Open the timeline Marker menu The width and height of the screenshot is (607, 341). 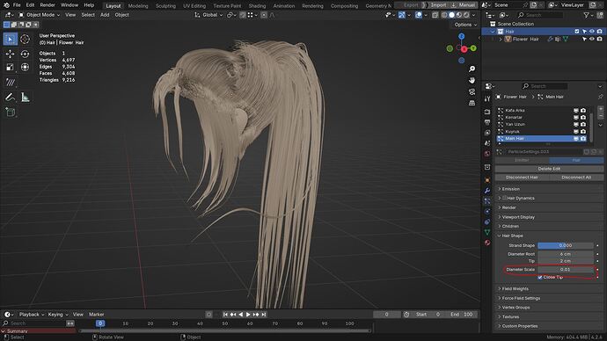pyautogui.click(x=97, y=315)
